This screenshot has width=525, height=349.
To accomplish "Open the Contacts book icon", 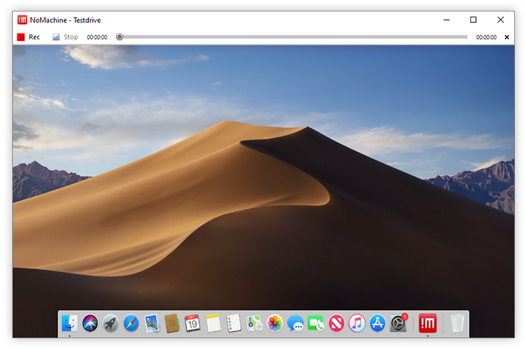I will (x=171, y=323).
